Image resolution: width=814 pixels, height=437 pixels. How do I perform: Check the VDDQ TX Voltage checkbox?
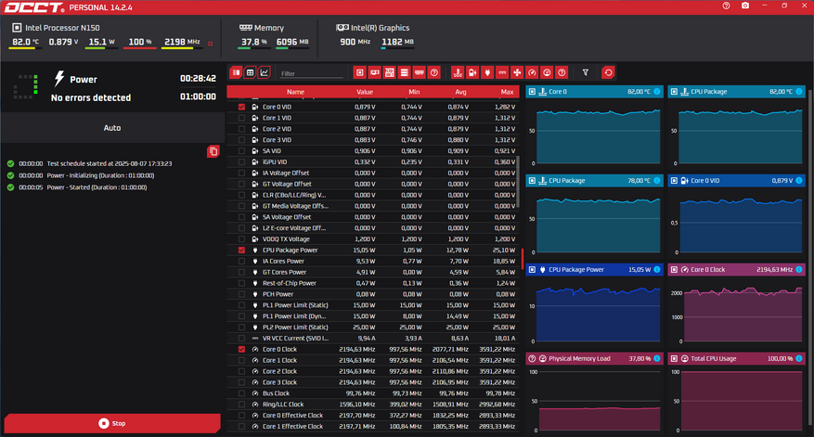point(241,239)
